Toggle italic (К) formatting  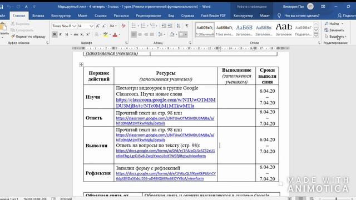[x=61, y=34]
